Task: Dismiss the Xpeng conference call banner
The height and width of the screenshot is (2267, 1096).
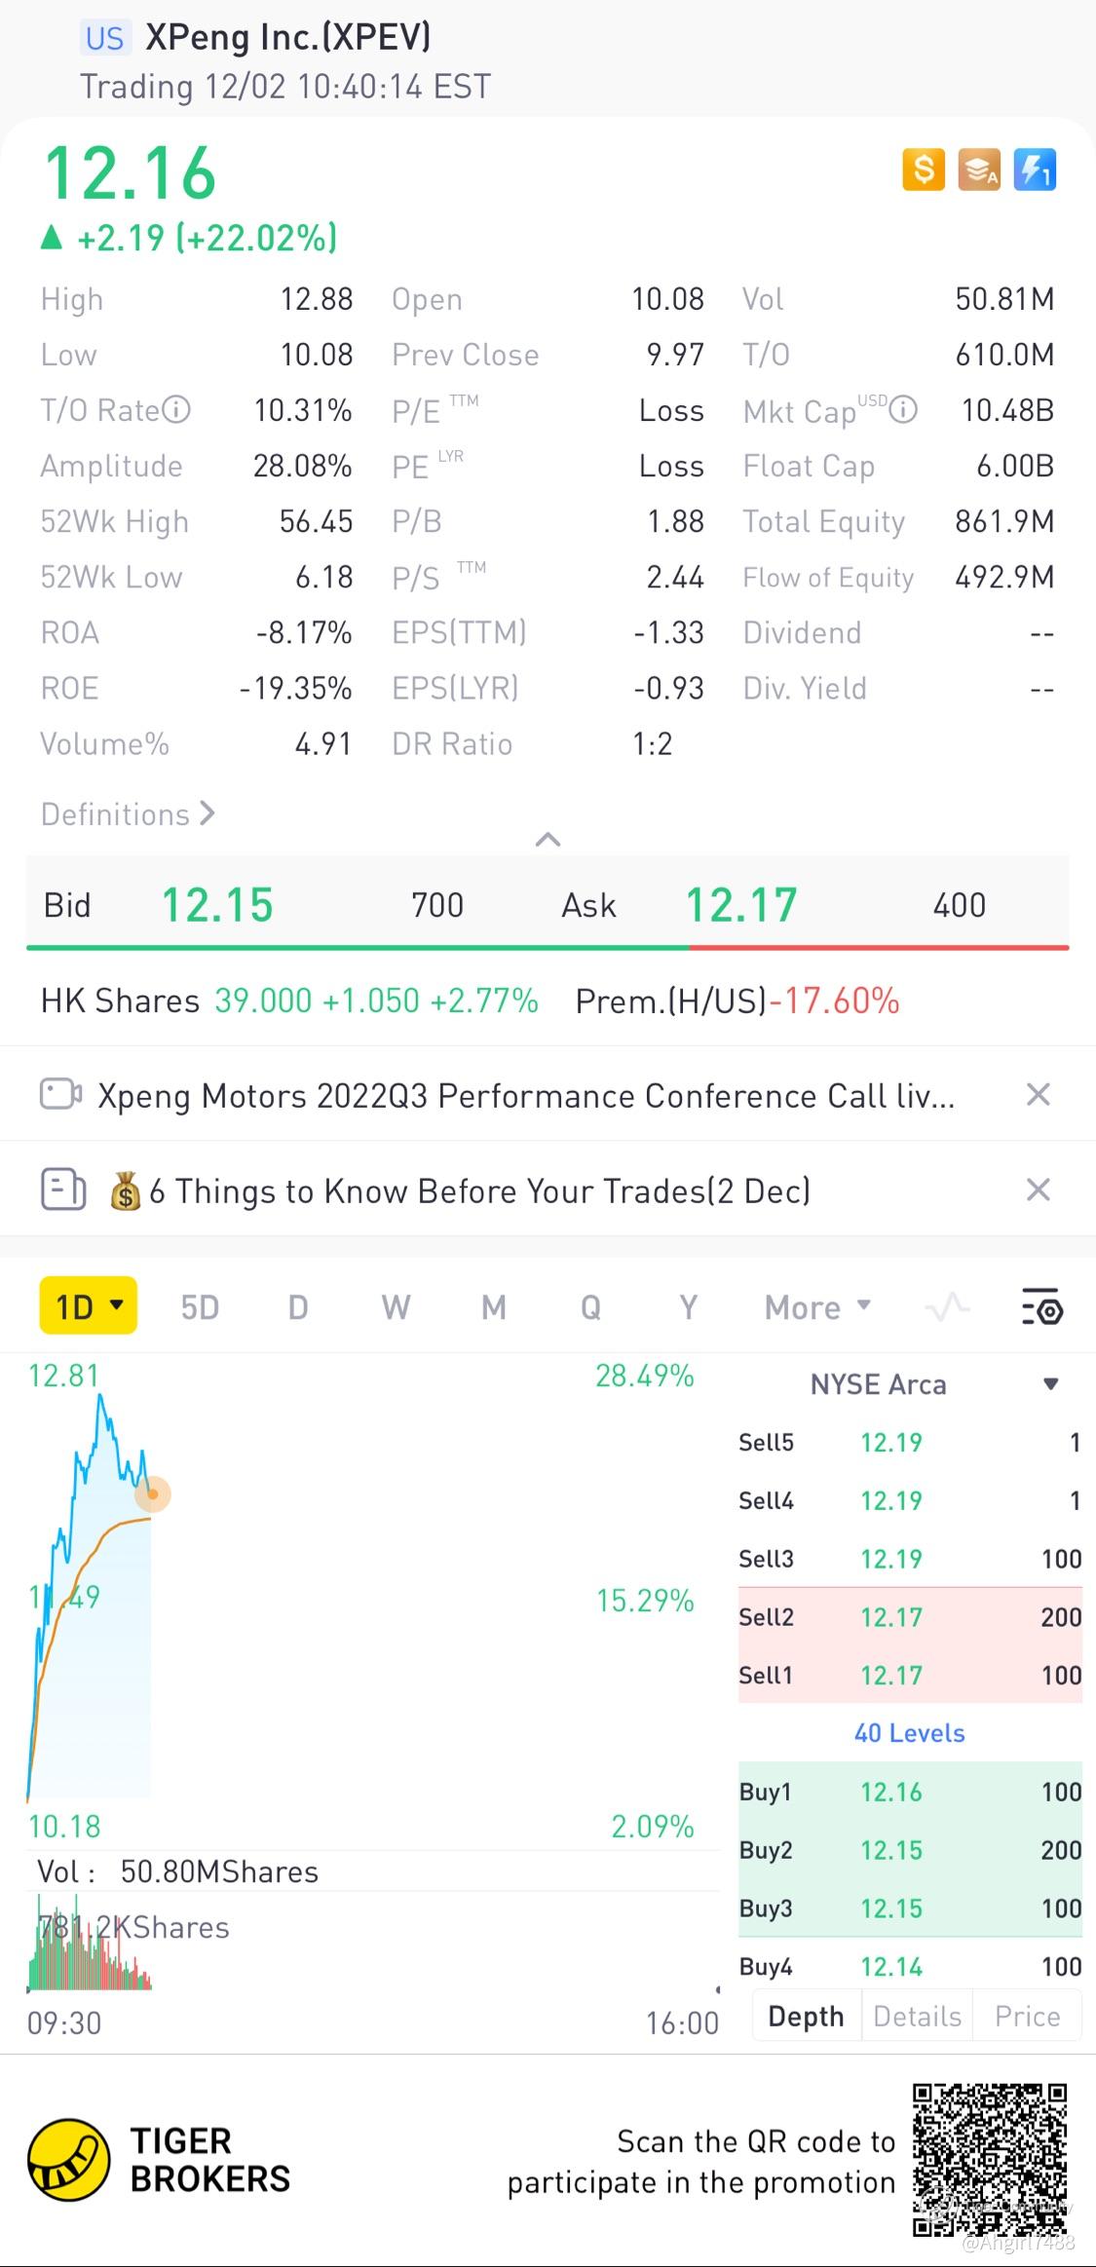Action: coord(1039,1095)
